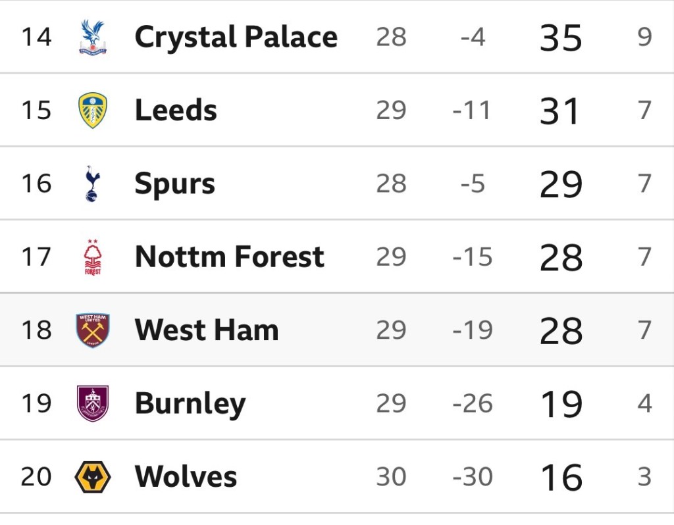
Task: Click position number 18 in table
Action: tap(36, 330)
